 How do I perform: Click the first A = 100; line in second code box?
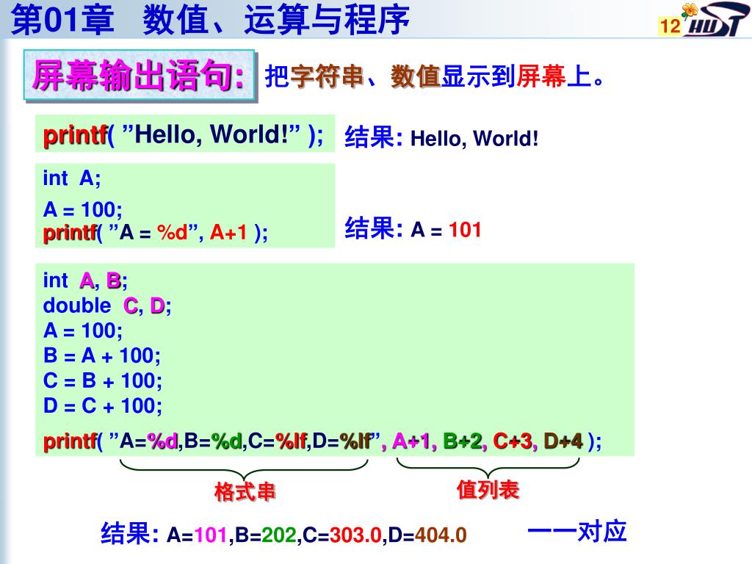tap(82, 209)
